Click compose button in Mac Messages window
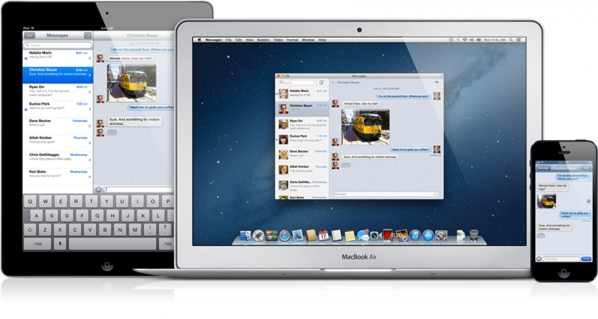The width and height of the screenshot is (598, 319). pyautogui.click(x=322, y=82)
